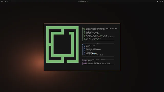Click the hourglass icon beside OS Age

point(83,61)
